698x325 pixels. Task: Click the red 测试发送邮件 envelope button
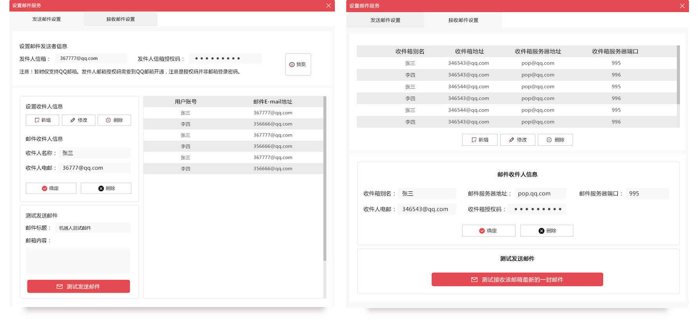click(78, 287)
